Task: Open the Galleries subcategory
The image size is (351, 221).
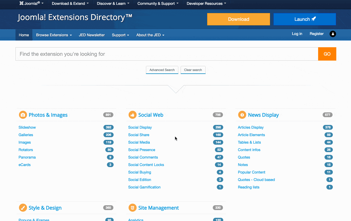Action: (26, 135)
